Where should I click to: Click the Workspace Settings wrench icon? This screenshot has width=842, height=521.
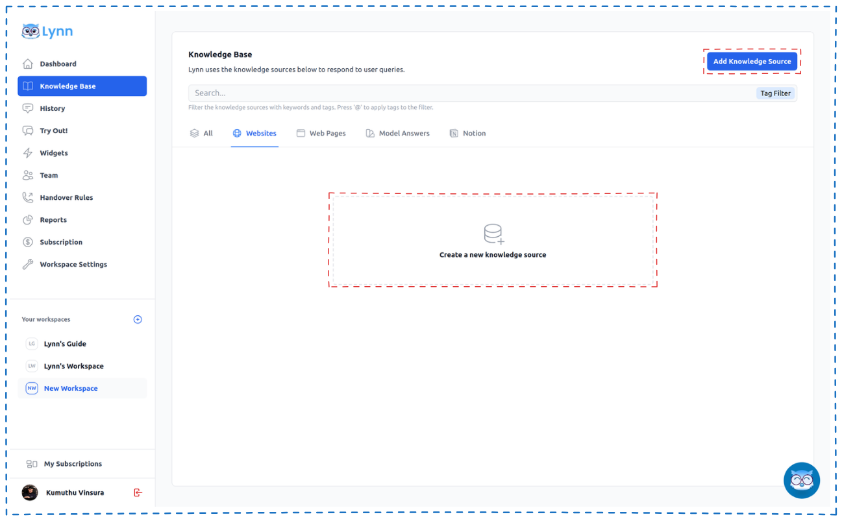coord(28,264)
